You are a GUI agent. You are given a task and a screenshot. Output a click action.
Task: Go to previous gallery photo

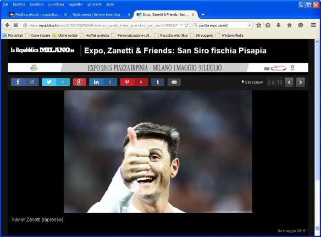click(289, 82)
